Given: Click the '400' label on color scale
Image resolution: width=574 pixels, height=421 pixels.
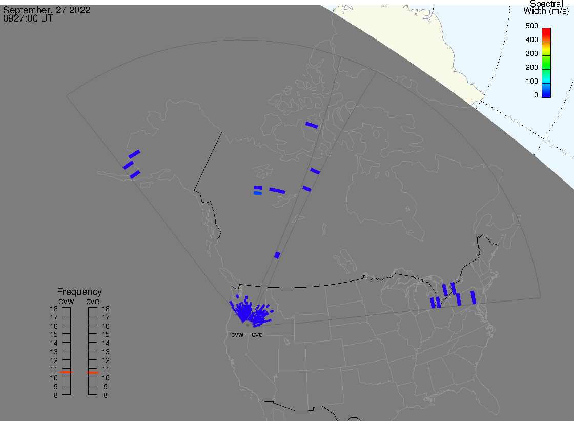Looking at the screenshot, I should pyautogui.click(x=531, y=39).
